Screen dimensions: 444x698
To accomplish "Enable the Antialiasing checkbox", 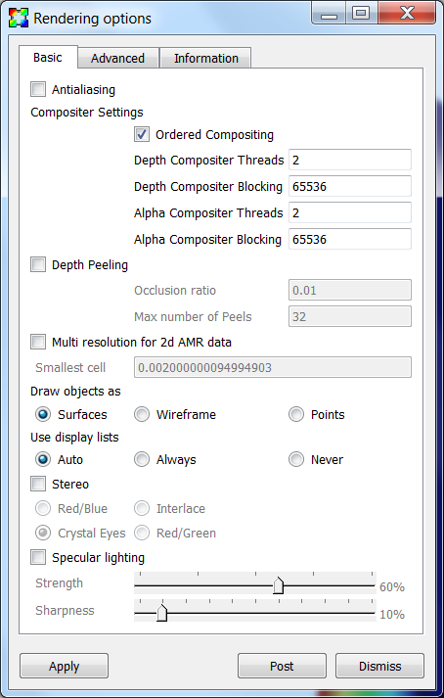I will coord(38,89).
